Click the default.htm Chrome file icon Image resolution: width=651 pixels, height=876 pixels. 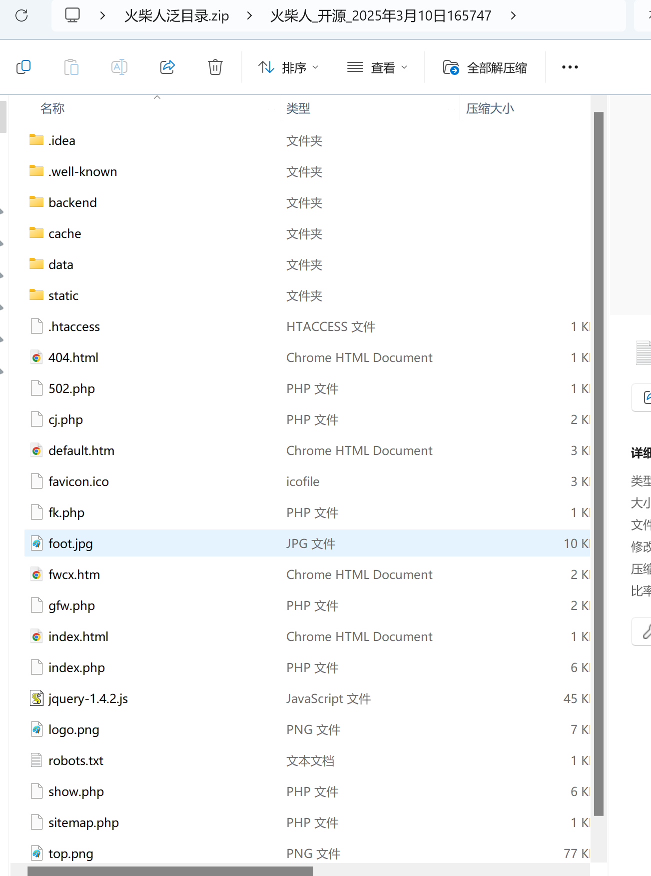[x=36, y=450]
